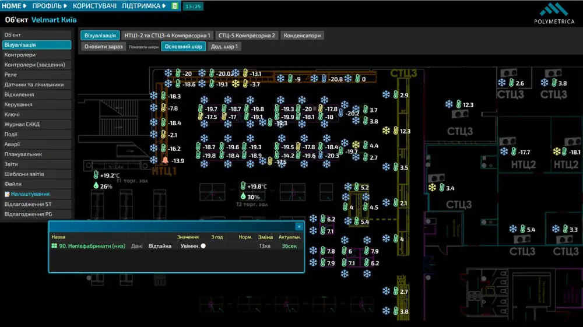Image resolution: width=583 pixels, height=327 pixels.
Task: Click the notepad icon beside Налаштування
Action: click(7, 194)
